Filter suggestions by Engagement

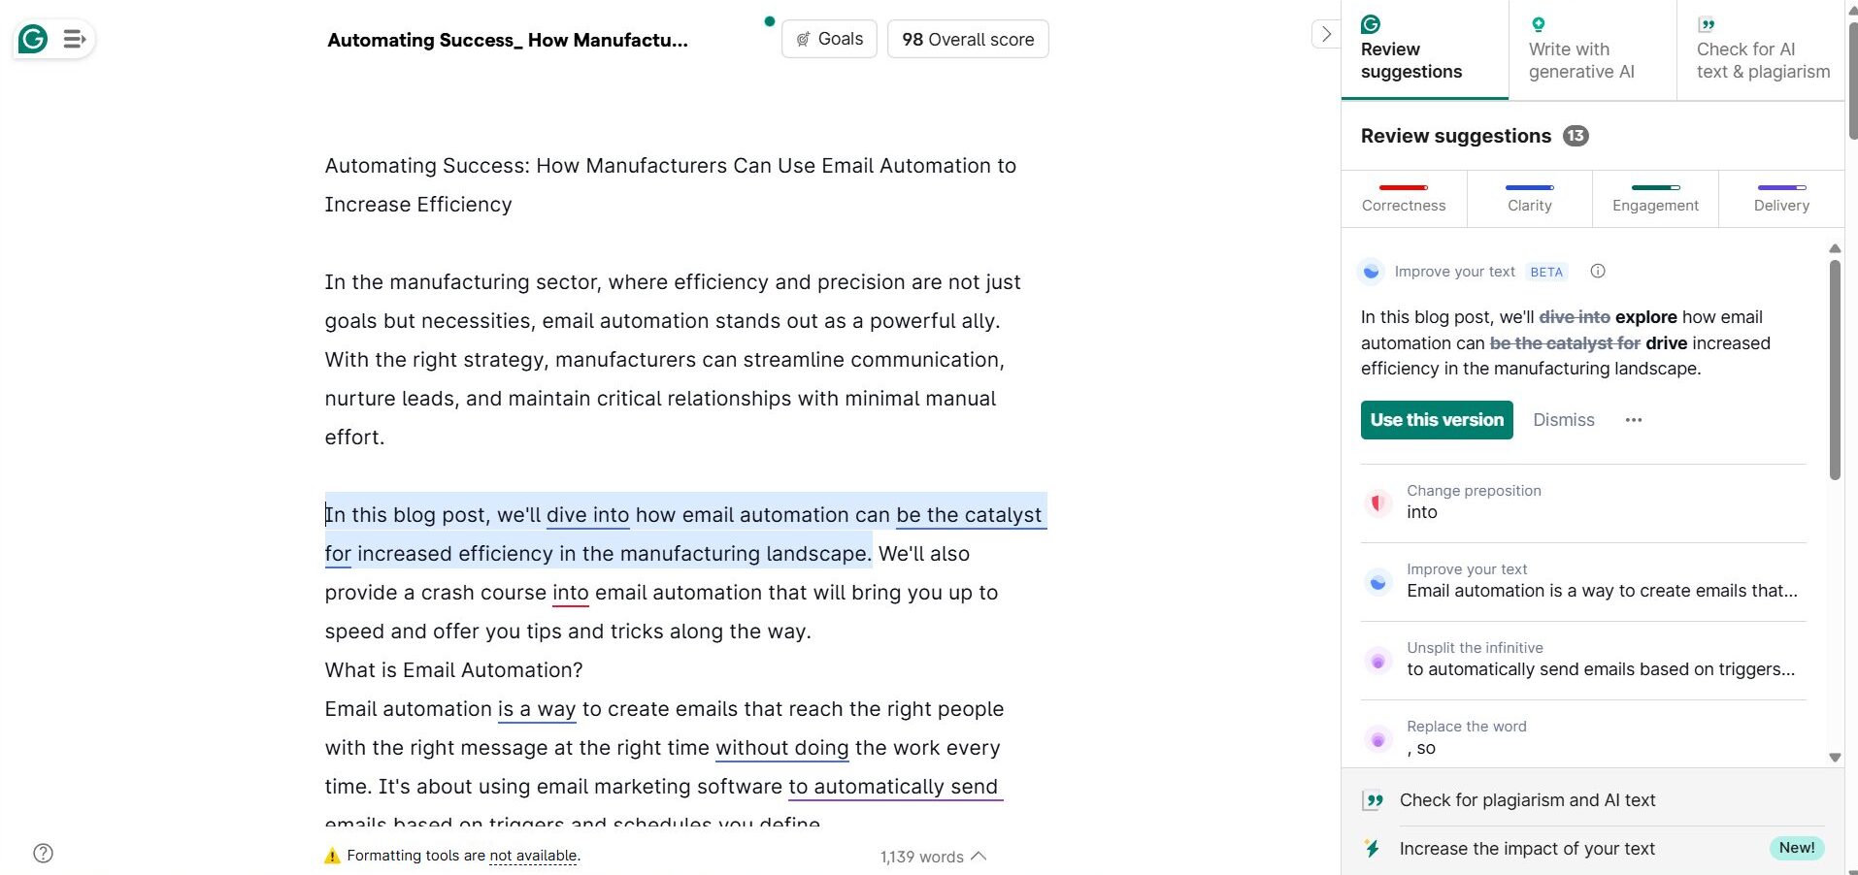click(1655, 199)
